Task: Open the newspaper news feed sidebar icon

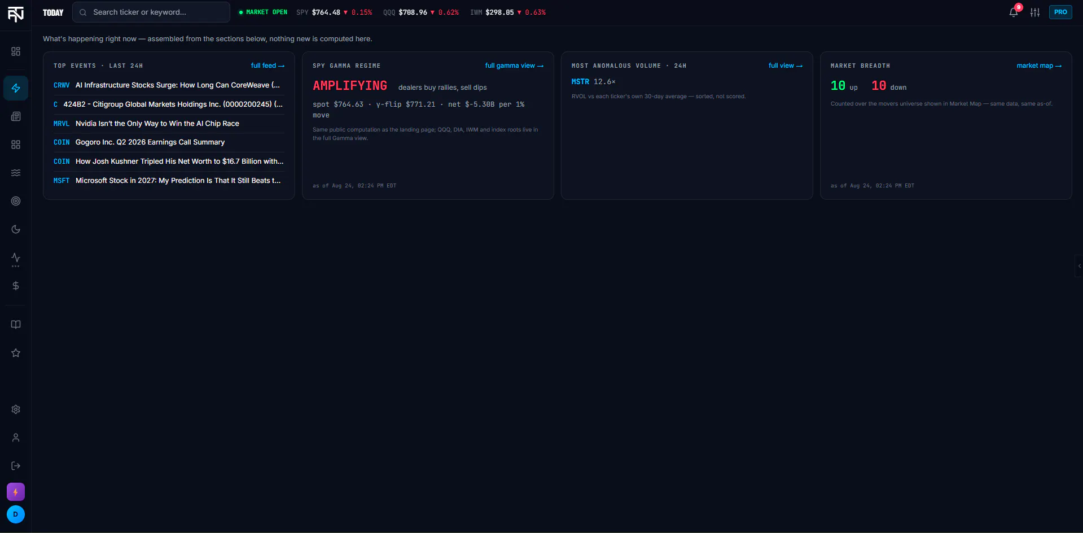Action: point(16,116)
